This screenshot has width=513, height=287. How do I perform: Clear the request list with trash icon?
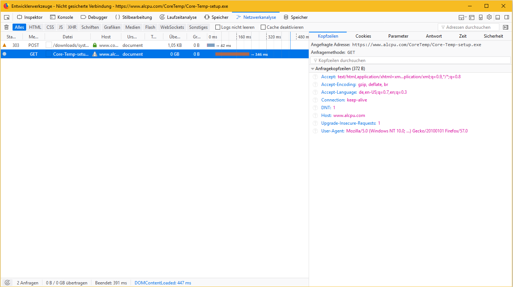6,27
